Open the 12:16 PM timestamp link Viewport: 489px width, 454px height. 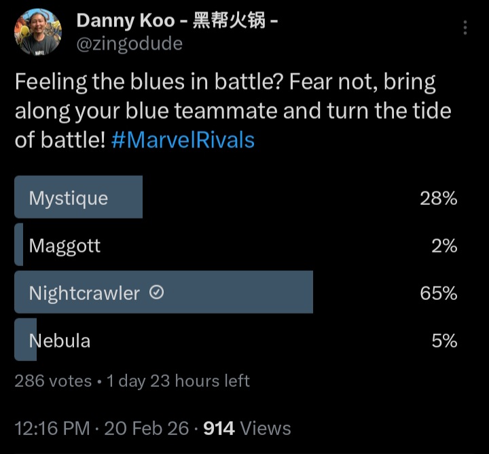(x=52, y=428)
